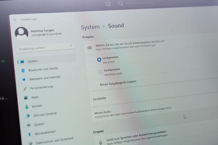This screenshot has height=145, width=218.
Task: Click the microphone icon under Eingabe
Action: [x=101, y=143]
